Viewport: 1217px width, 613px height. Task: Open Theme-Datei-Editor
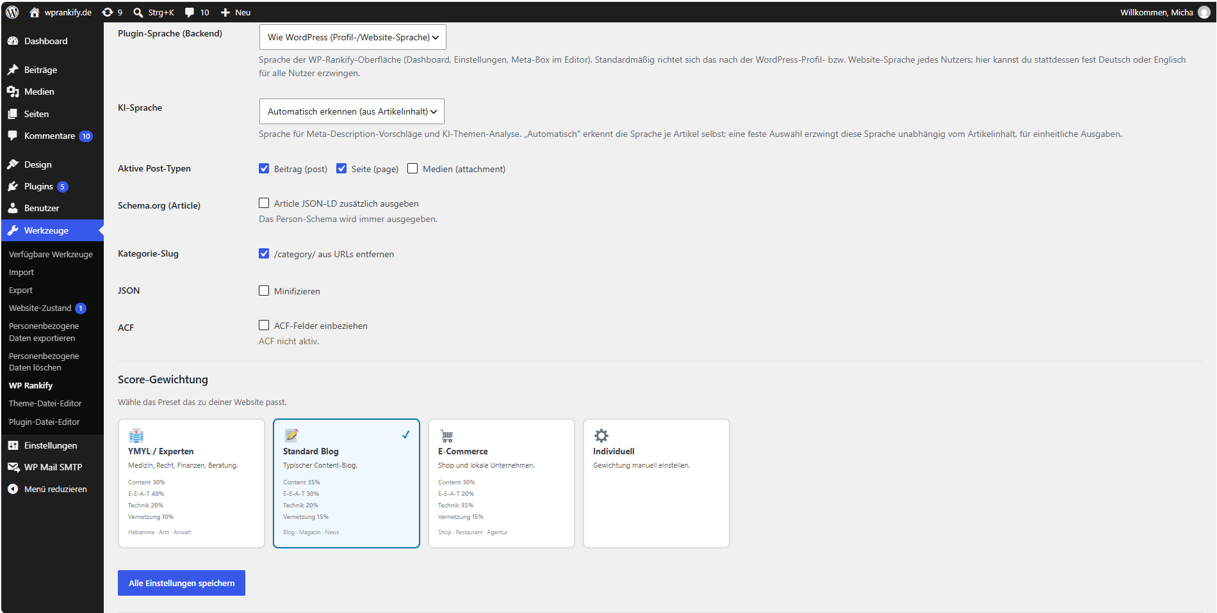pos(45,403)
